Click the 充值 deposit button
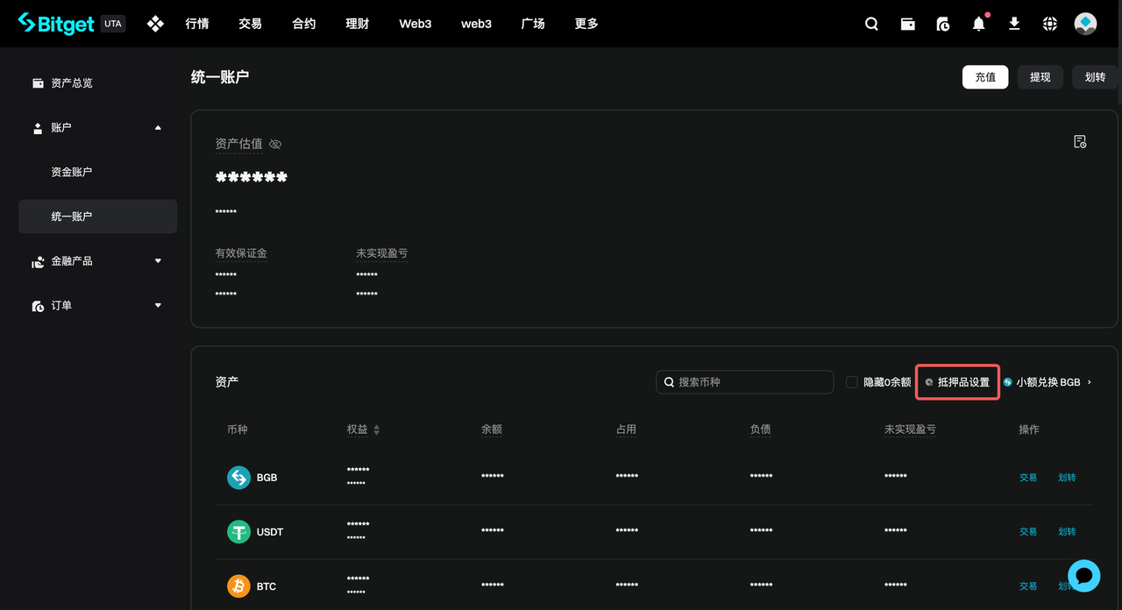The width and height of the screenshot is (1122, 610). click(985, 77)
